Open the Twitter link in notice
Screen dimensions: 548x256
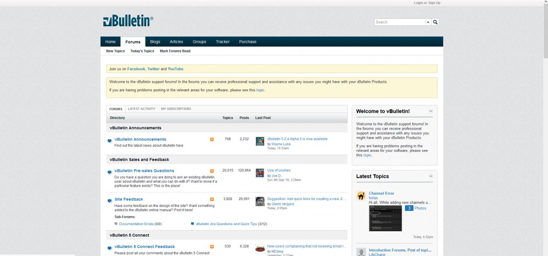pos(154,69)
